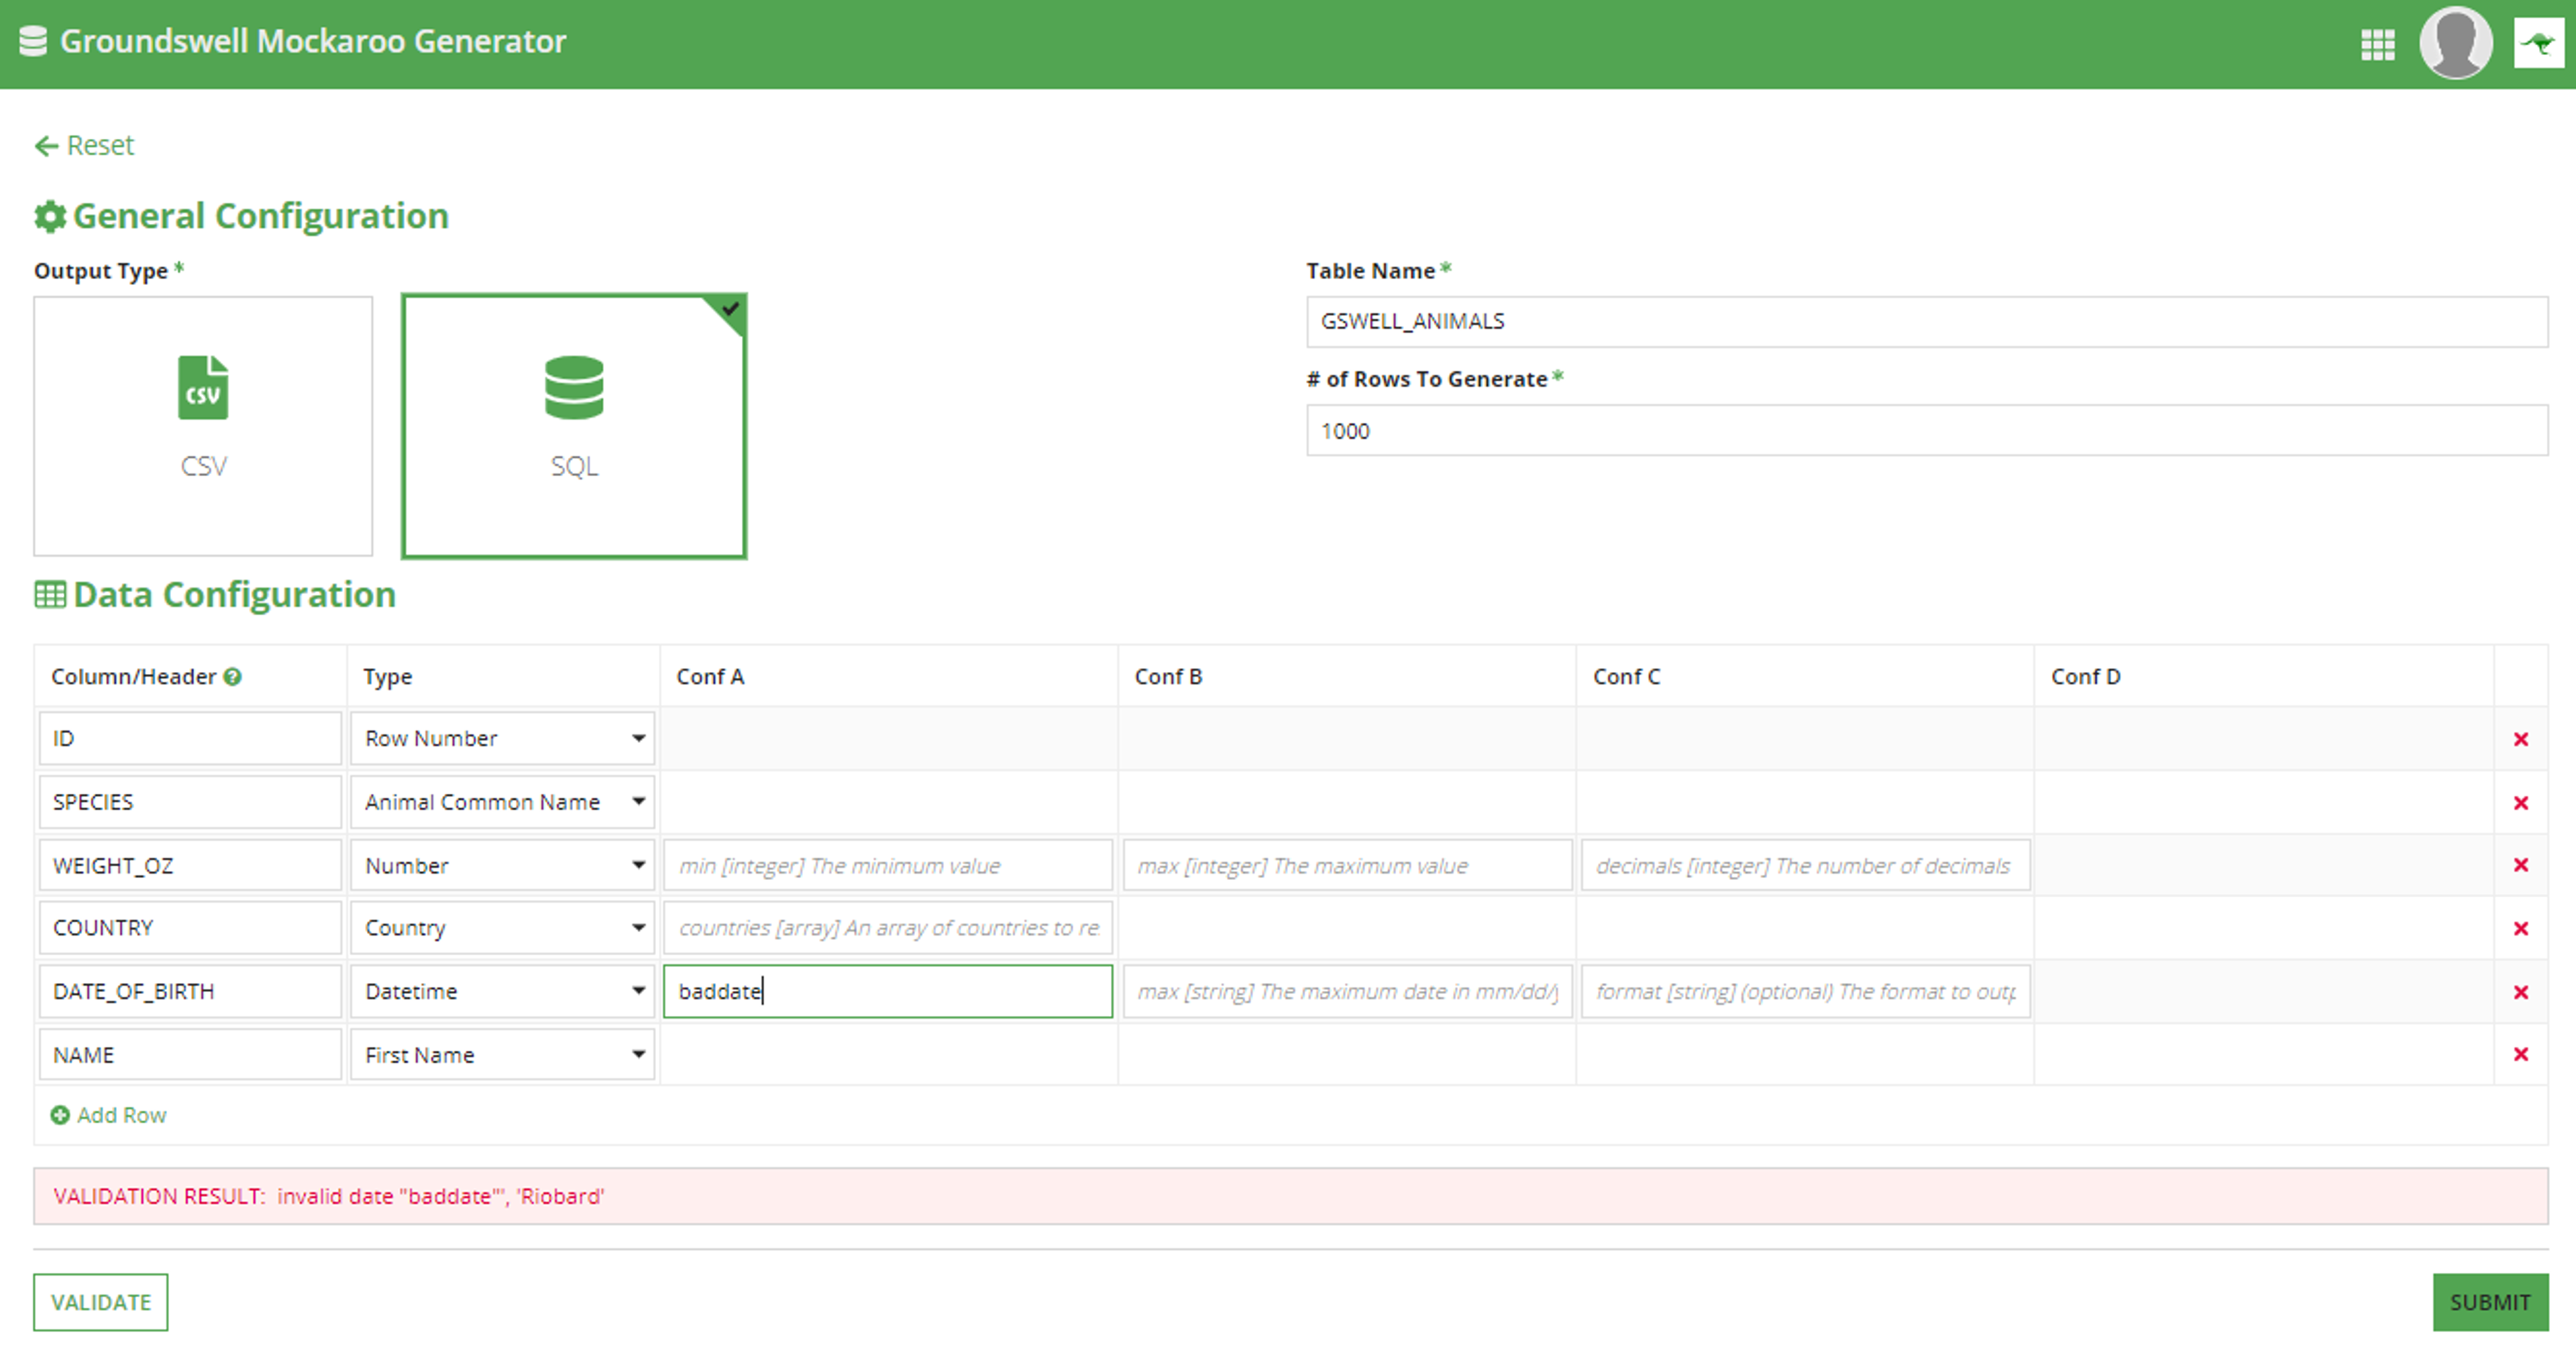Screen dimensions: 2576x1354
Task: Edit the SPECIES column name field
Action: (x=190, y=802)
